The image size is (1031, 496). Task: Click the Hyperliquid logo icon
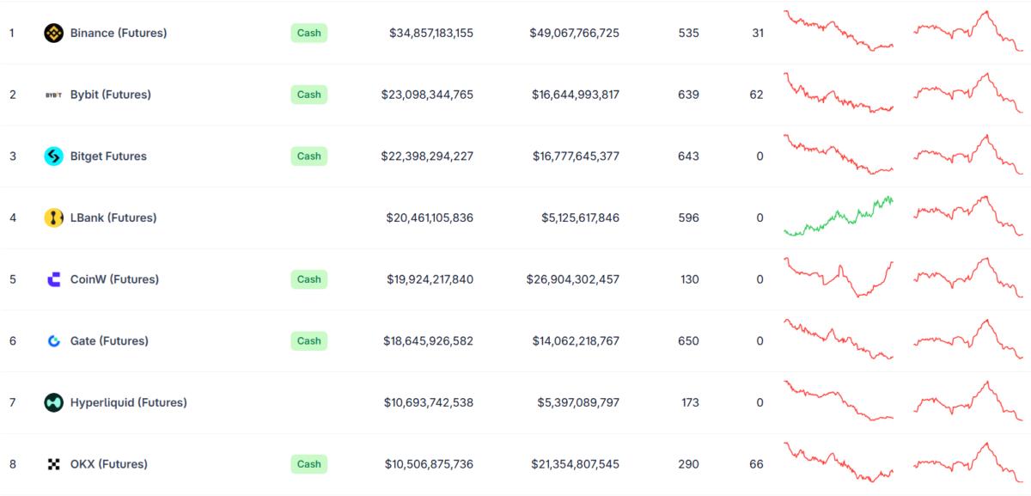click(x=53, y=402)
